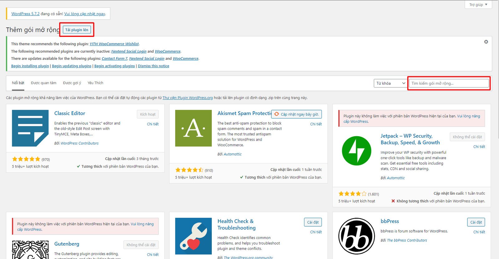Click the red X incompatible icon for Jetpack
The width and height of the screenshot is (499, 259).
(393, 201)
